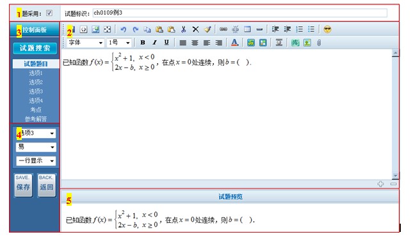The width and height of the screenshot is (413, 239).
Task: Open the 字体 font dropdown
Action: (x=85, y=43)
